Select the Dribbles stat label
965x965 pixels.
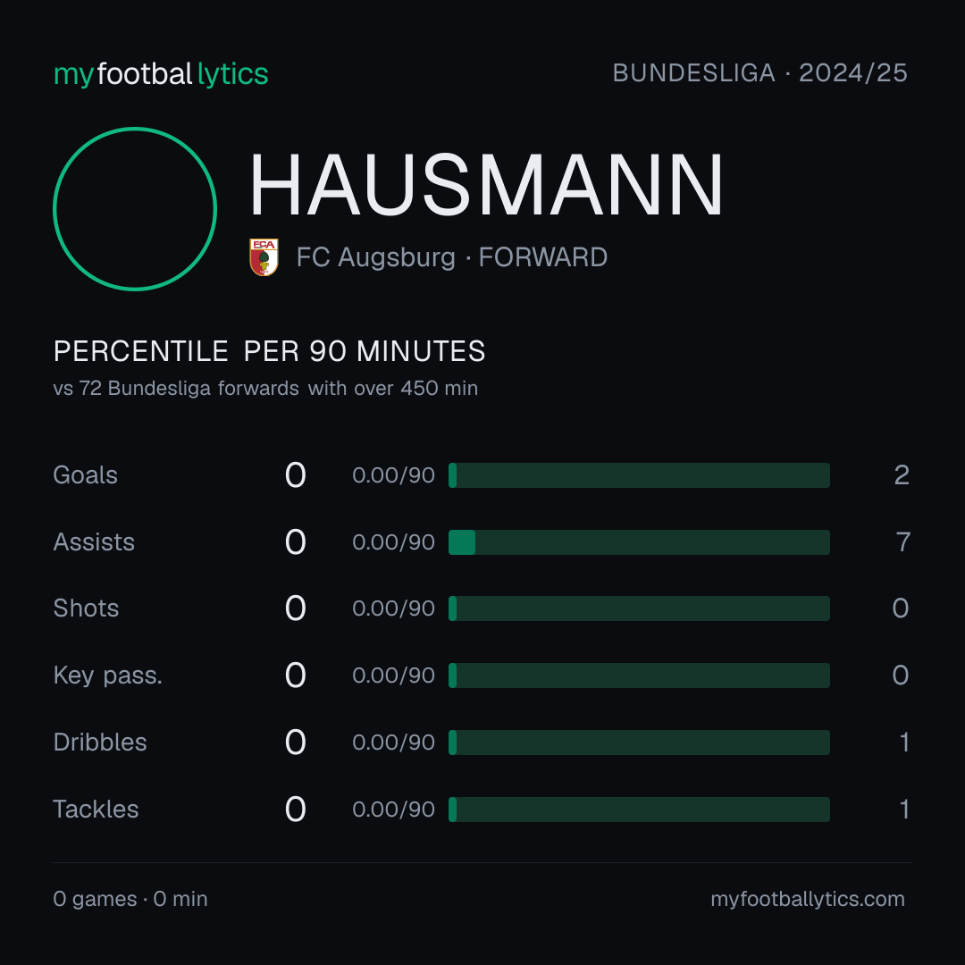100,743
